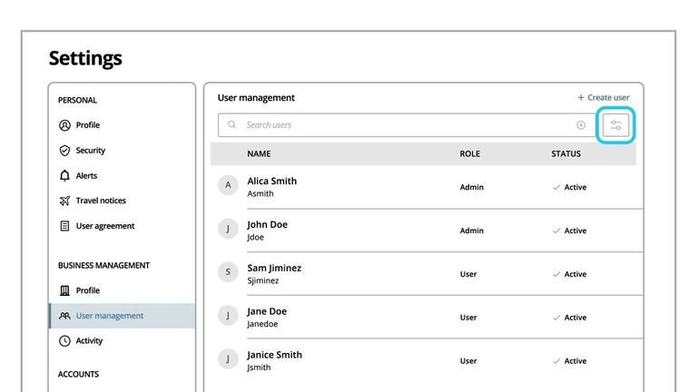Click the ROLE column header
Screen dimensions: 697x392
tap(470, 153)
